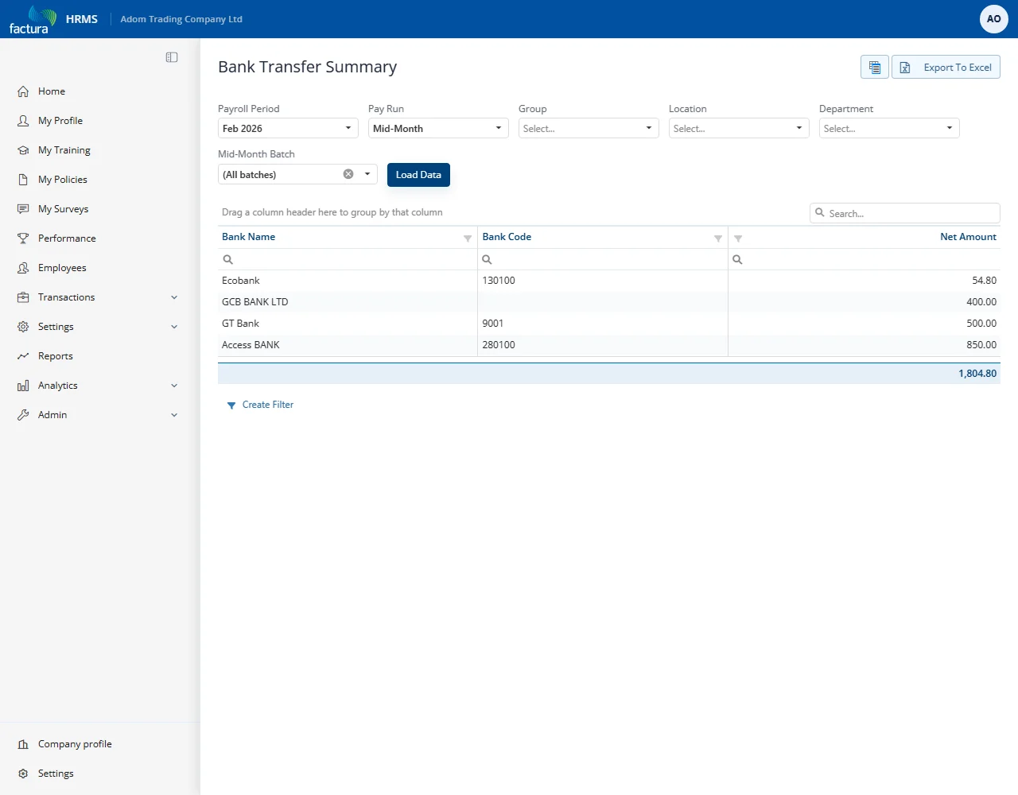Image resolution: width=1018 pixels, height=795 pixels.
Task: Click the column chooser icon beside Export
Action: pos(875,68)
